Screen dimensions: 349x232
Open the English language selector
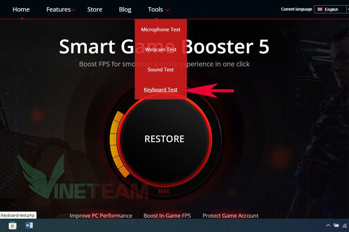(x=331, y=9)
